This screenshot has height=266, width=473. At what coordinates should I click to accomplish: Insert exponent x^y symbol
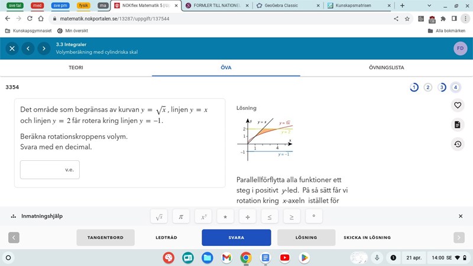203,217
